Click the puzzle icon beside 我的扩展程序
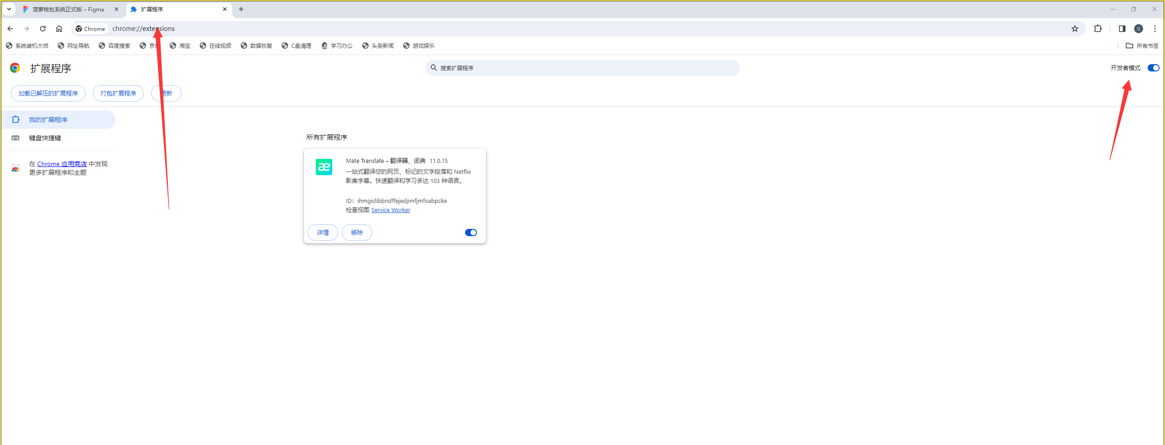The width and height of the screenshot is (1165, 445). [x=15, y=120]
